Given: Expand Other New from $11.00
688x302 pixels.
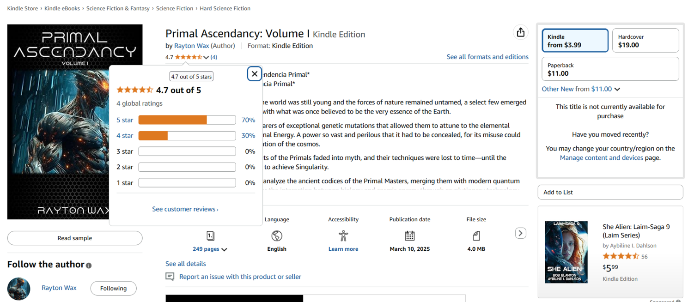Looking at the screenshot, I should pos(581,89).
